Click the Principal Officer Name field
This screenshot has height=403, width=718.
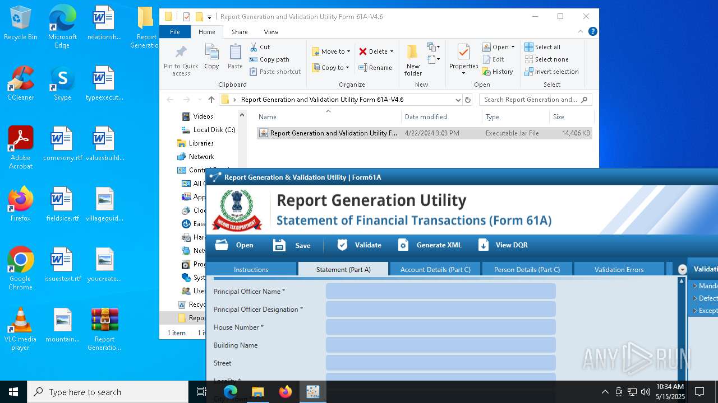tap(440, 291)
